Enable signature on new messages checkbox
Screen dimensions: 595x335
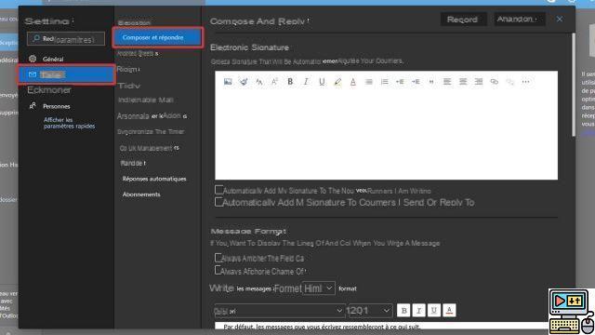coord(219,189)
